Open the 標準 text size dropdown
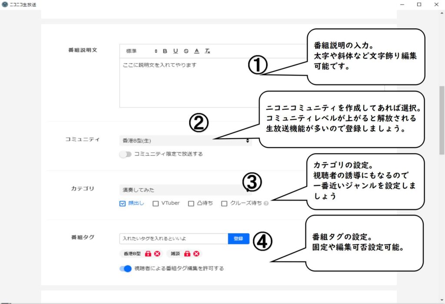 pos(142,51)
